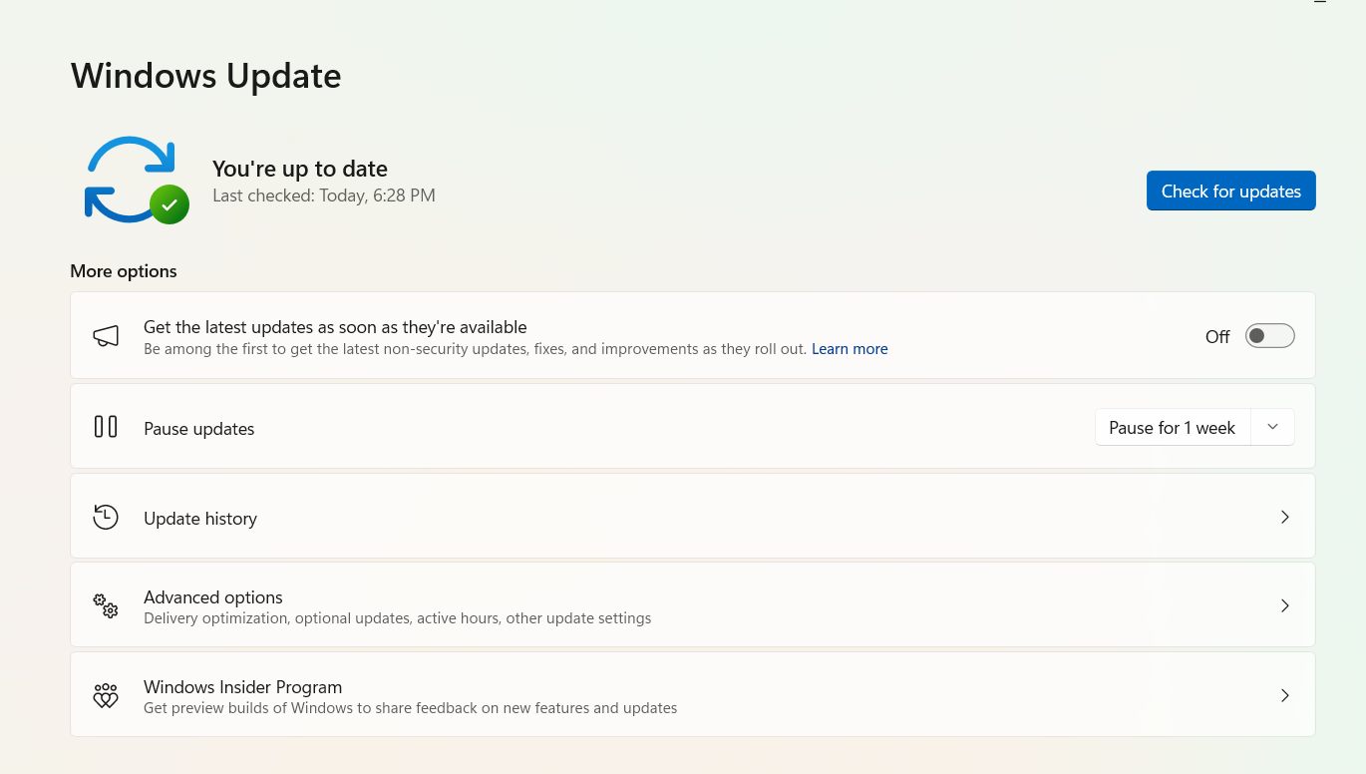Click the clock history icon
The image size is (1366, 774).
tap(106, 517)
